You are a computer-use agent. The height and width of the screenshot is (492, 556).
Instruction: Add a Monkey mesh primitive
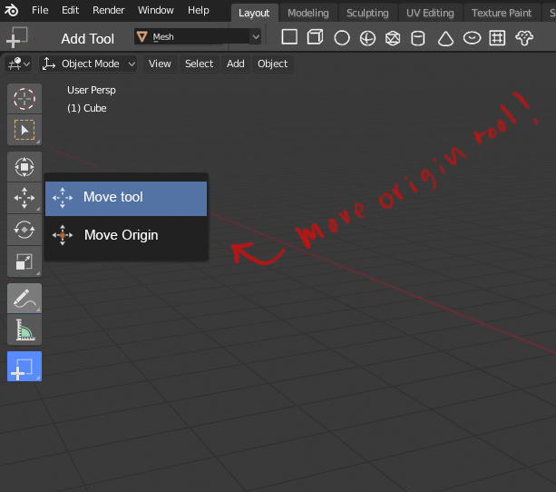click(x=524, y=37)
